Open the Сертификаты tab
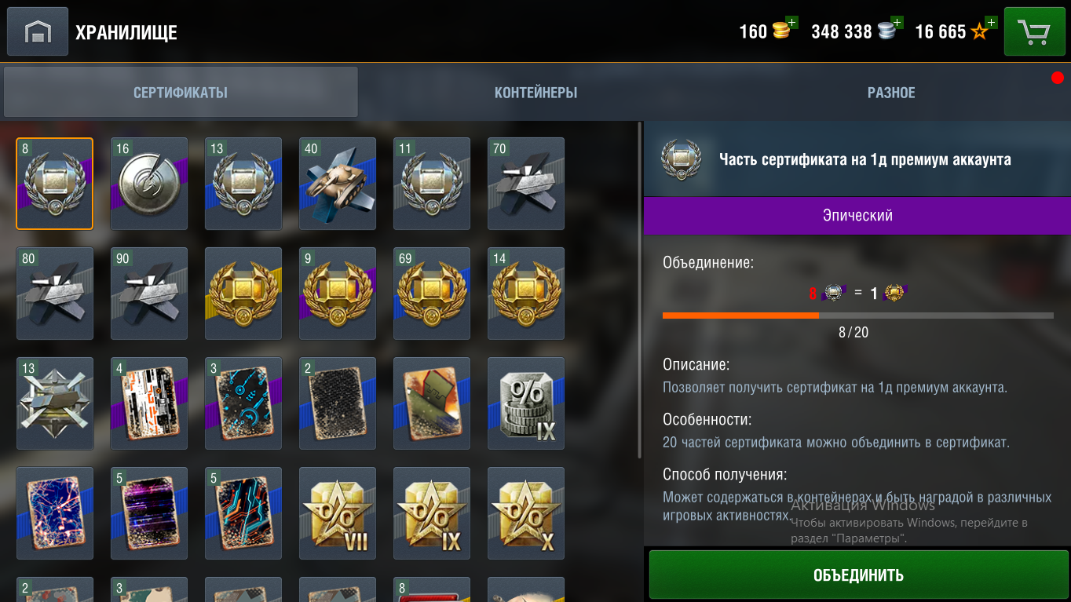 tap(181, 93)
